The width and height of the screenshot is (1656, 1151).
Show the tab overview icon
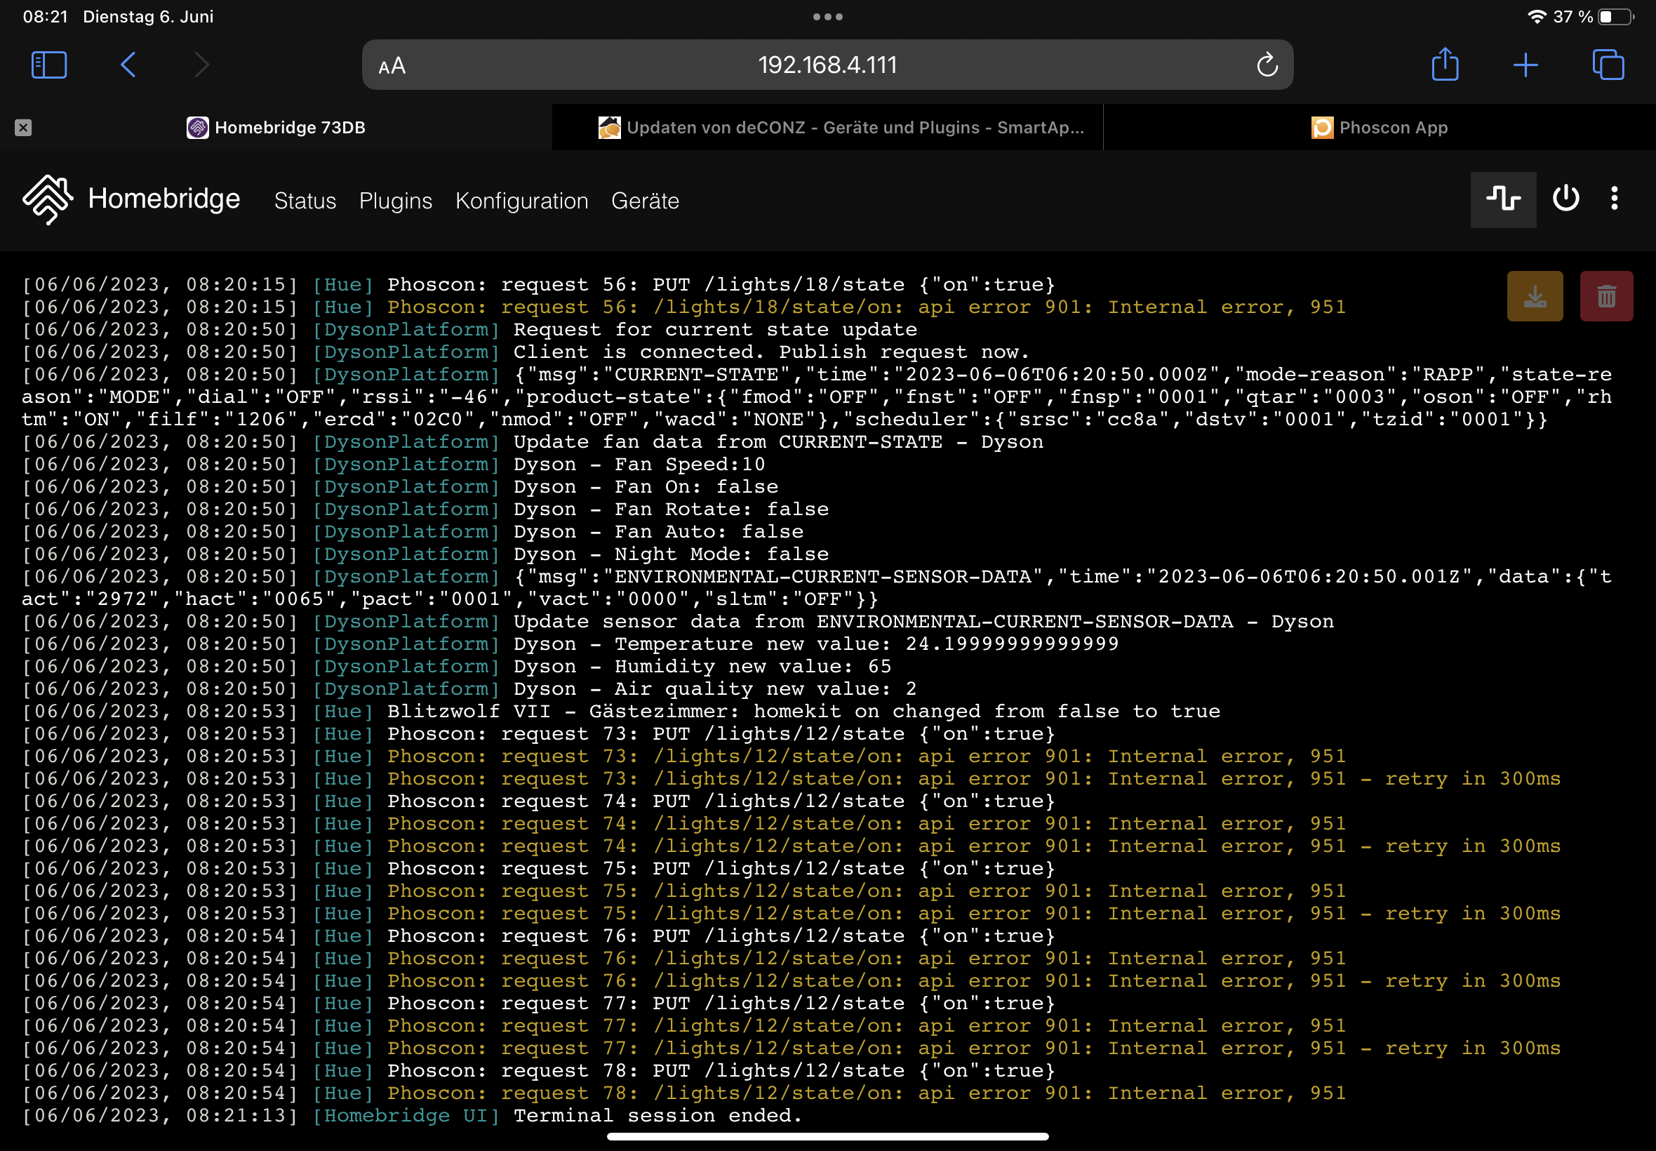pyautogui.click(x=1607, y=65)
